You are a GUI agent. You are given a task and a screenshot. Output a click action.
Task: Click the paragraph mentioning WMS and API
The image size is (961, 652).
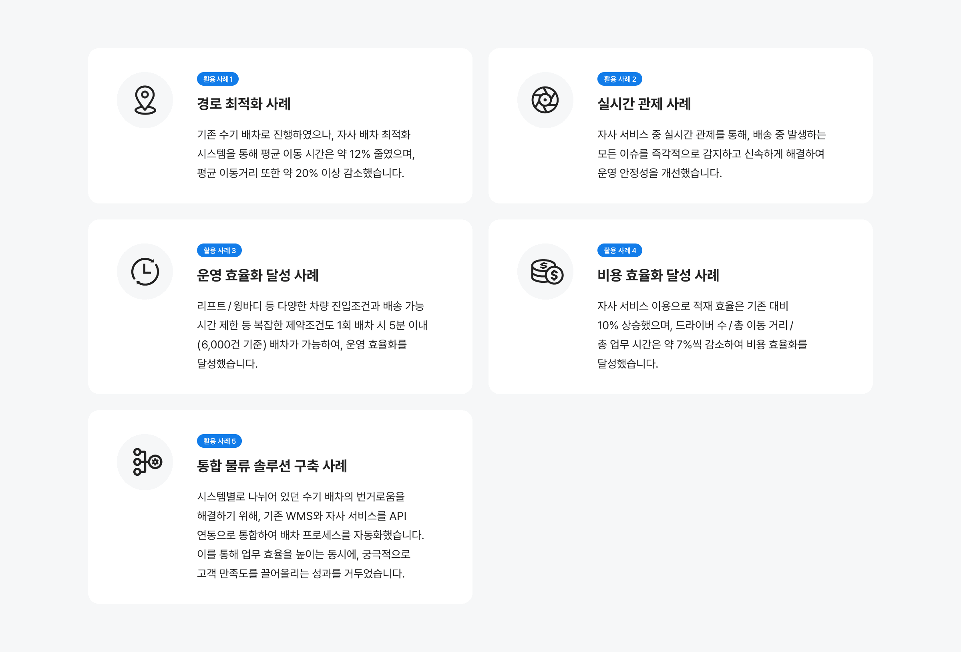[x=310, y=535]
